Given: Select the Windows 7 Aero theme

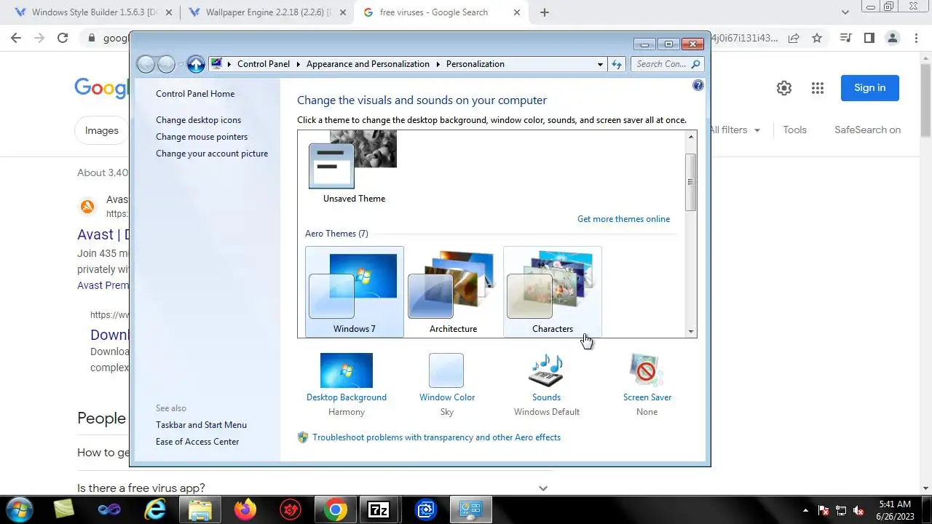Looking at the screenshot, I should click(355, 292).
